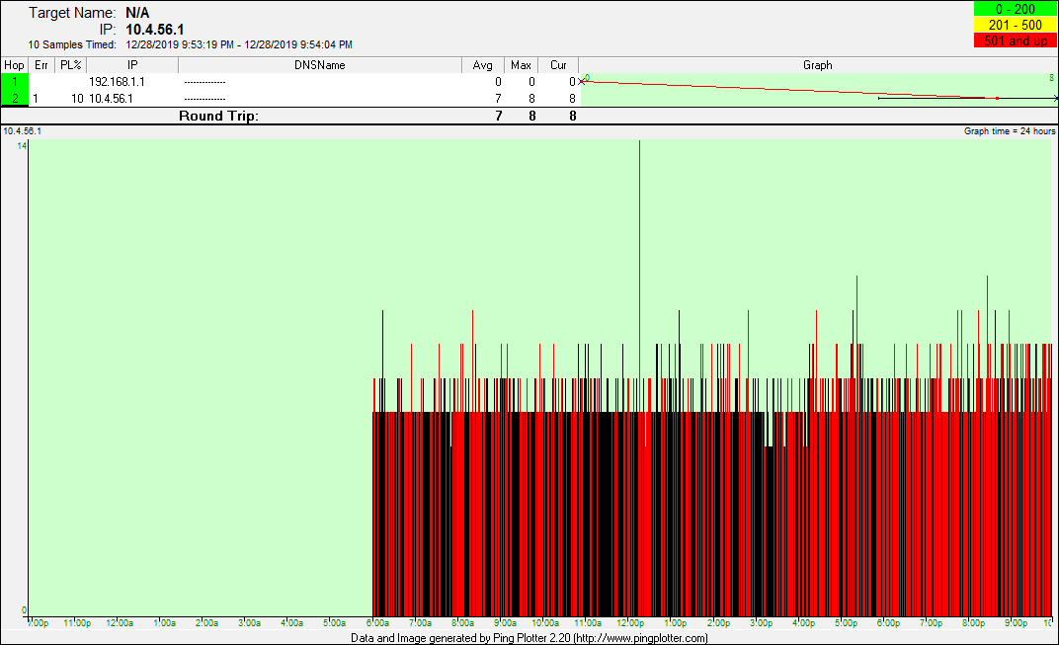Sort by the PL% column header
The image size is (1059, 645).
[70, 65]
